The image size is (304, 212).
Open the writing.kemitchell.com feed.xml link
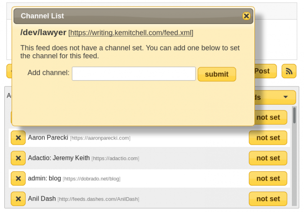click(131, 33)
